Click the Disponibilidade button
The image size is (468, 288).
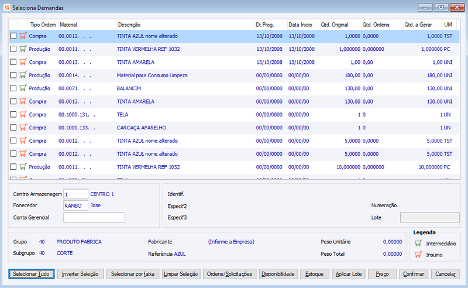(278, 274)
